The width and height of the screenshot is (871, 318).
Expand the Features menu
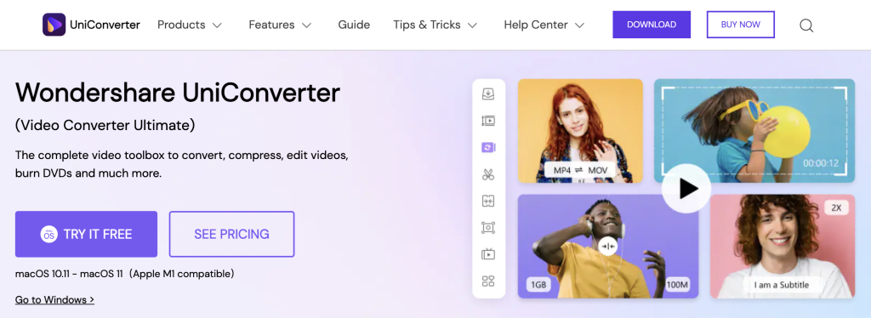tap(280, 25)
